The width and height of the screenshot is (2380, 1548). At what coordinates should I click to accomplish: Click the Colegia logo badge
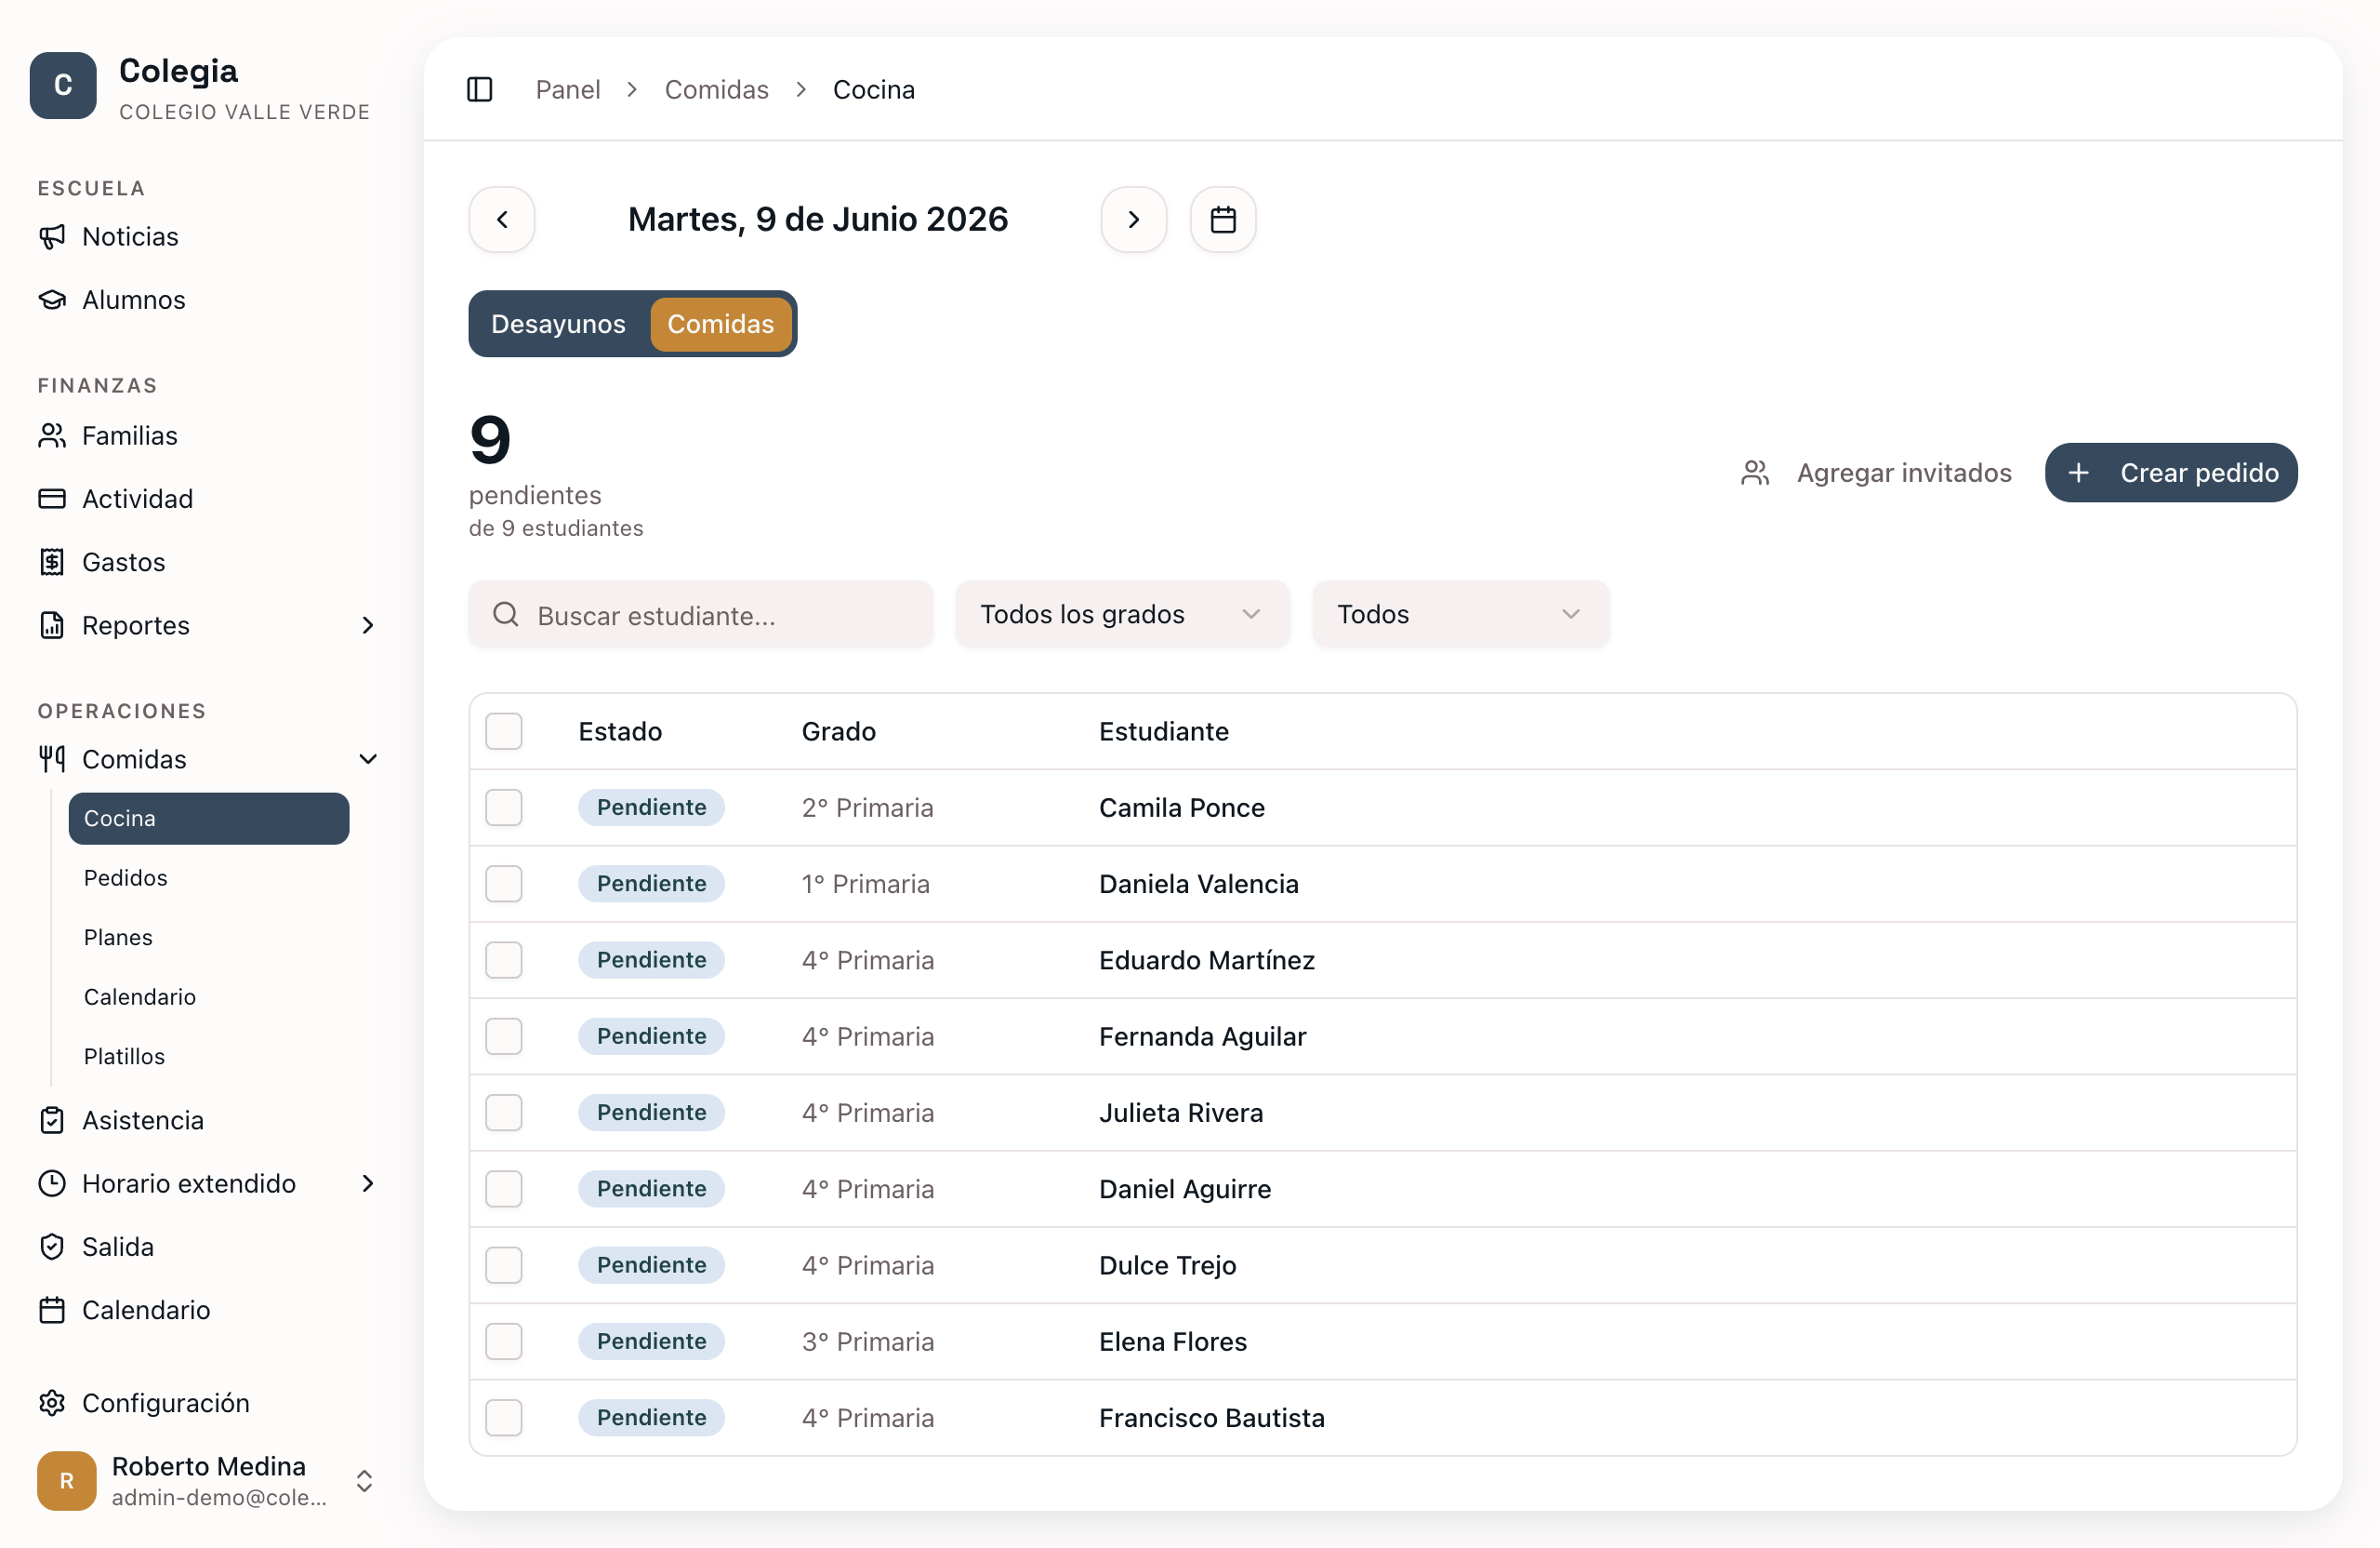coord(63,87)
